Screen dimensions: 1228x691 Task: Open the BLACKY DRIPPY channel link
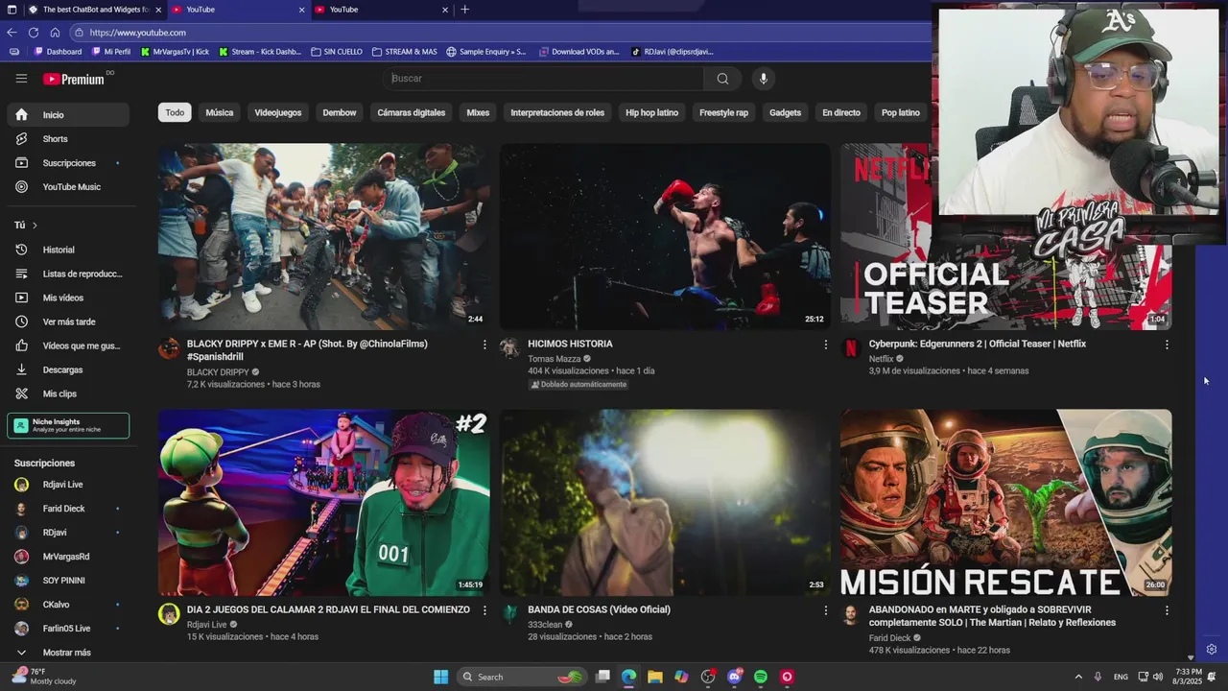[218, 372]
